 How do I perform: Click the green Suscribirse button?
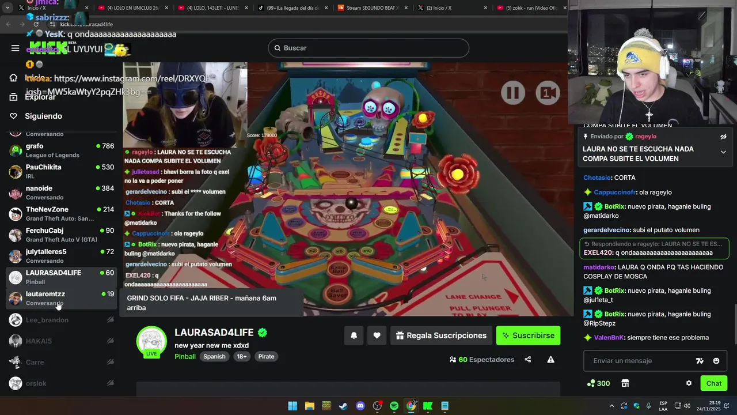[528, 335]
